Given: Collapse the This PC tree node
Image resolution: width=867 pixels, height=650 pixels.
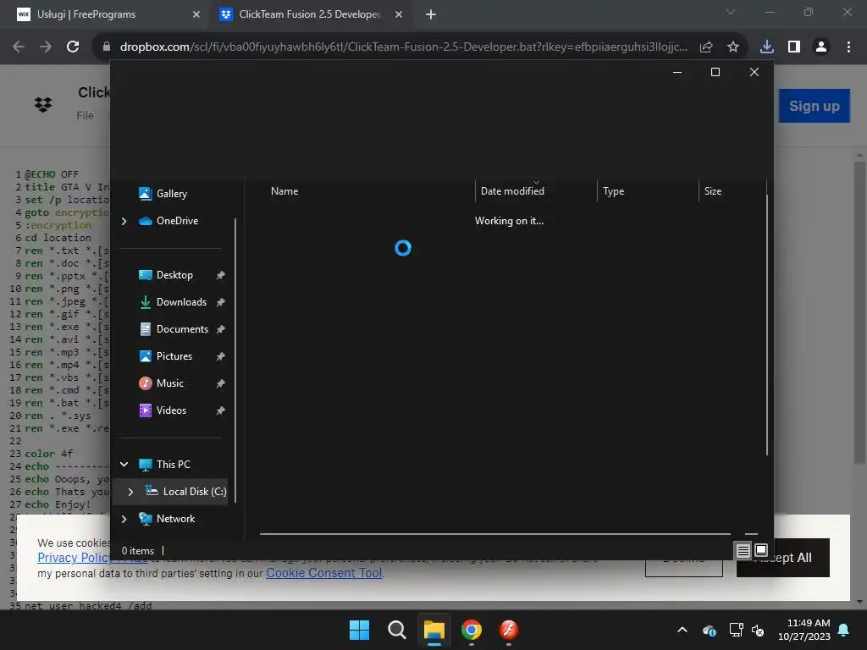Looking at the screenshot, I should coord(124,465).
